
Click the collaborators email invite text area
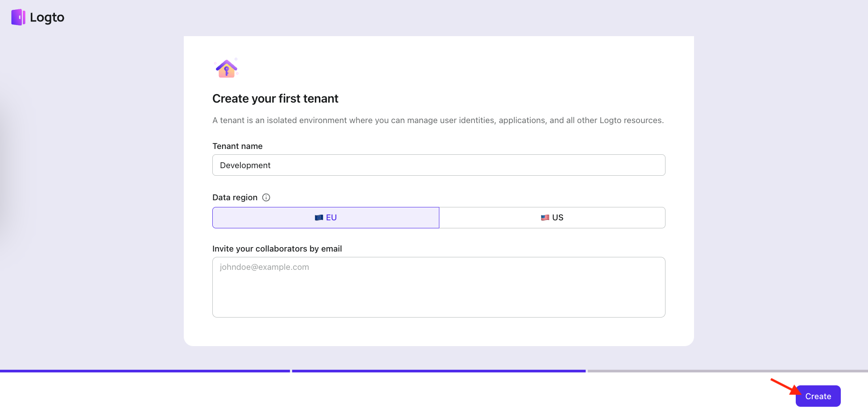tap(438, 287)
